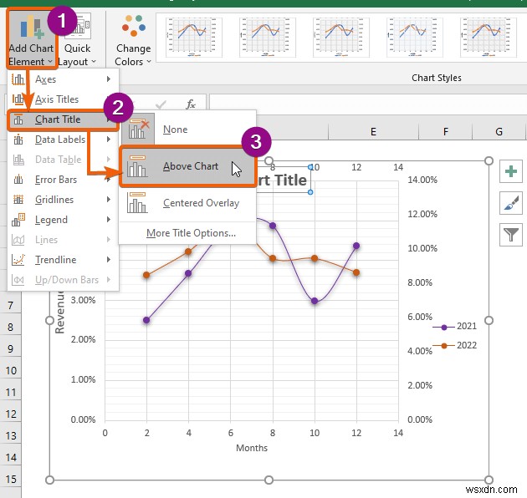527x498 pixels.
Task: Select the third chart style thumbnail
Action: pyautogui.click(x=341, y=38)
